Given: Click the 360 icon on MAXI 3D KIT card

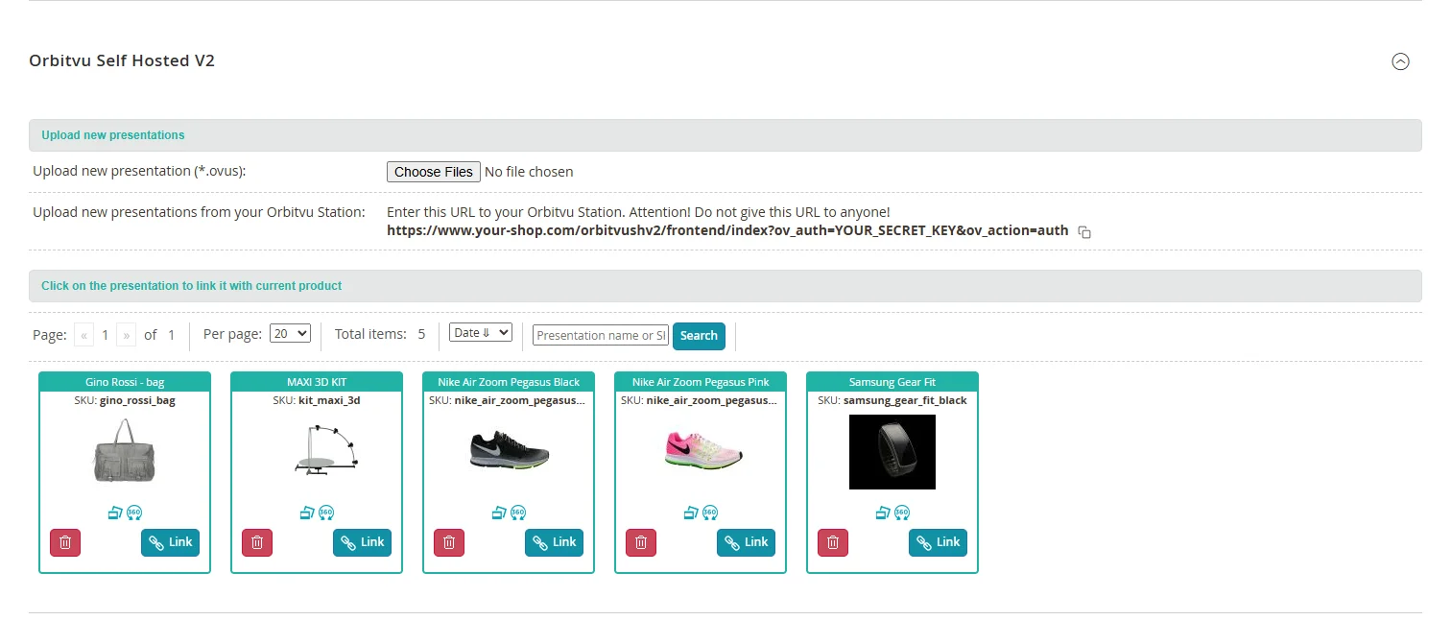Looking at the screenshot, I should pyautogui.click(x=326, y=513).
